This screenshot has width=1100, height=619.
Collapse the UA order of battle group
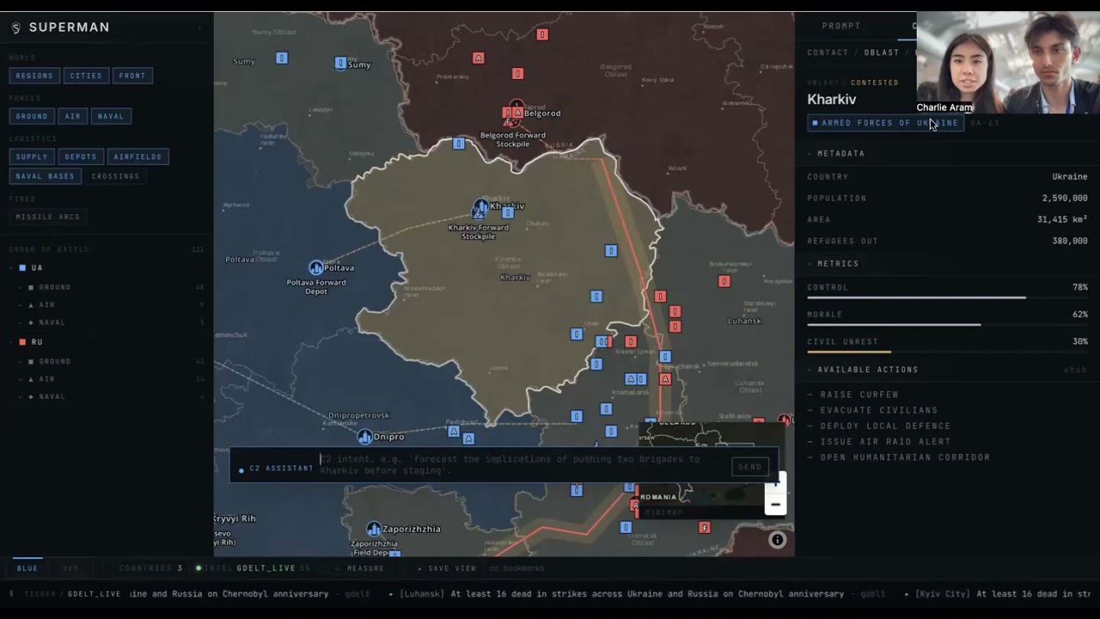click(12, 268)
